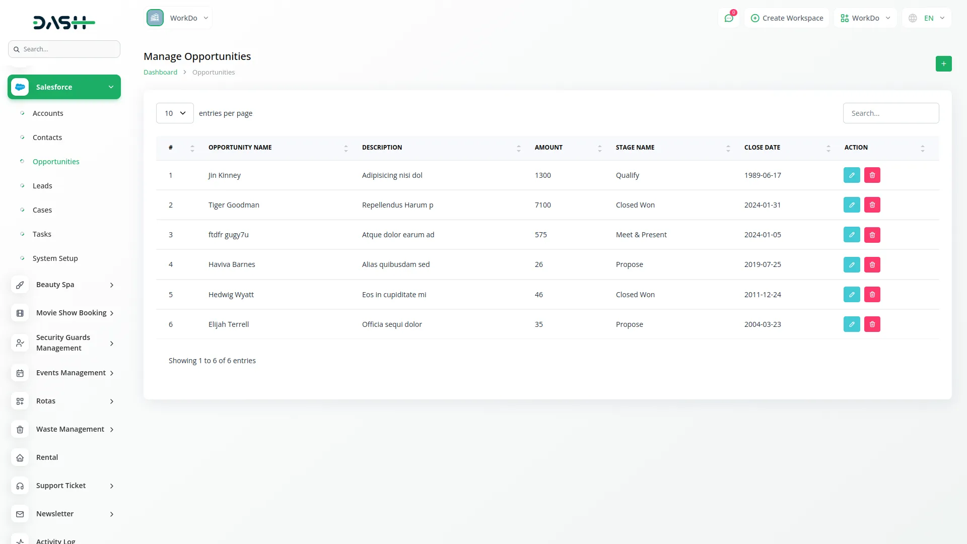Open the chat notifications icon
This screenshot has height=544, width=967.
coord(729,18)
